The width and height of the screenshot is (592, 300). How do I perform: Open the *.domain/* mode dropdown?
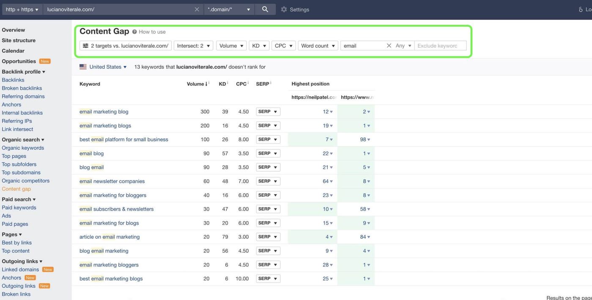229,9
